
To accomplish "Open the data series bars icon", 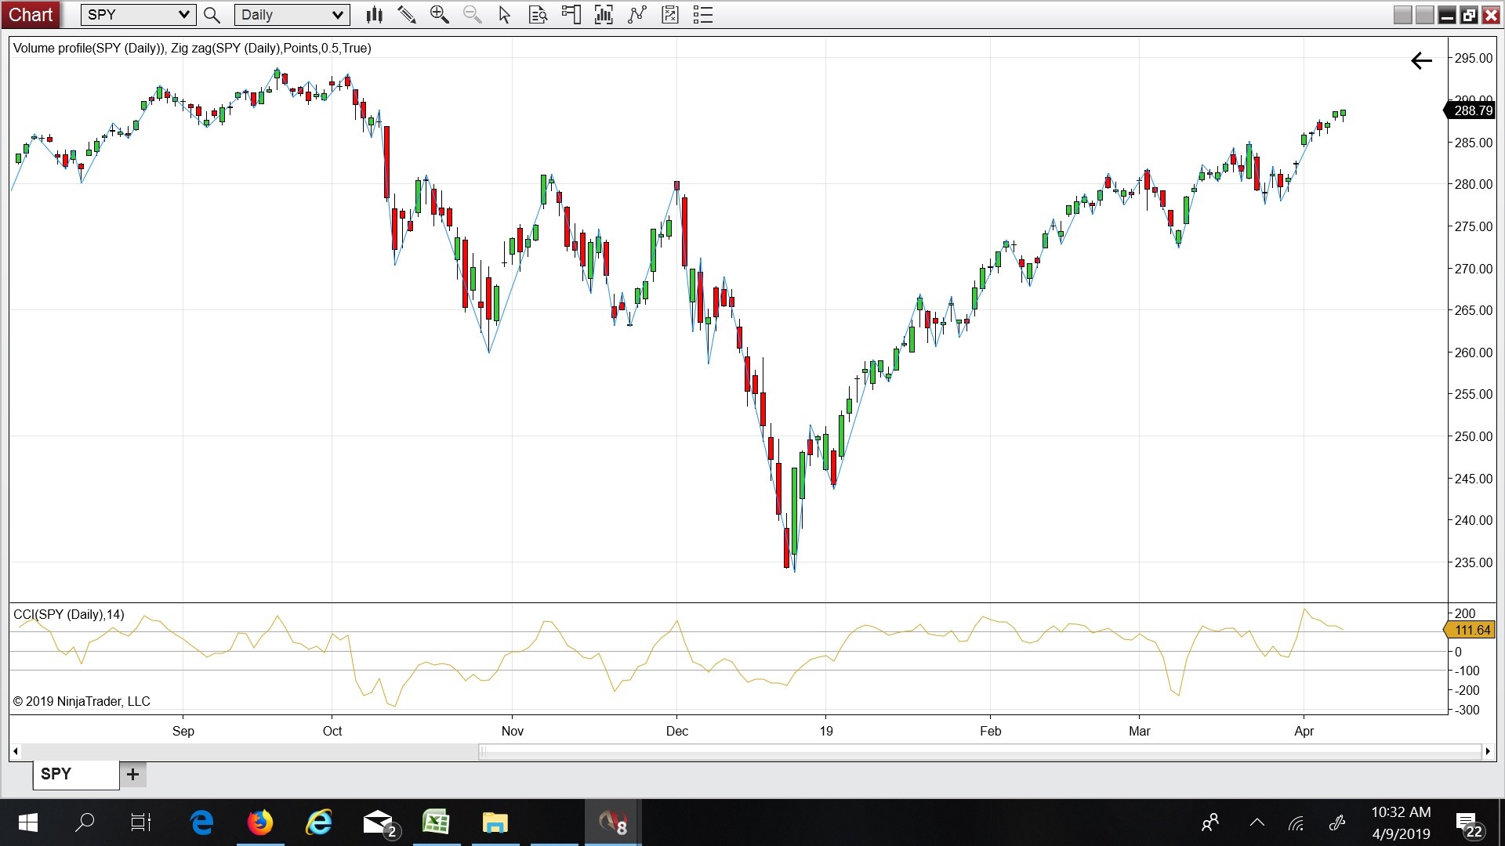I will [x=604, y=15].
